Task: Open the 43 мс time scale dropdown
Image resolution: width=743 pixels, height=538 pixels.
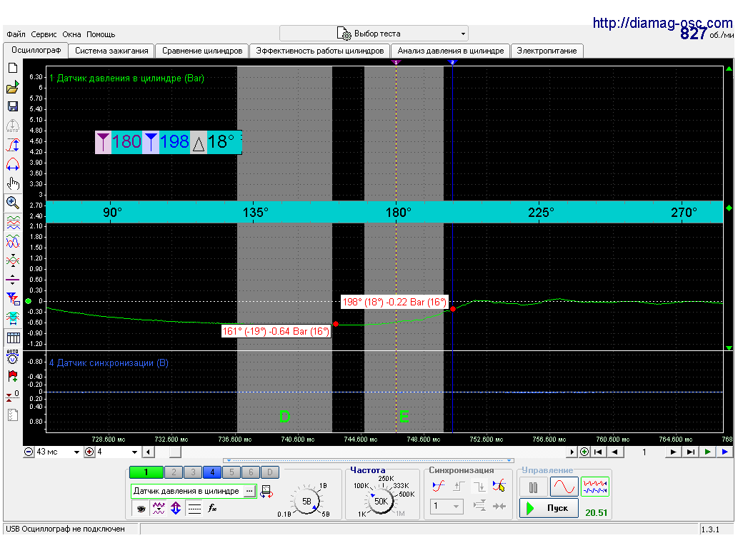Action: click(76, 452)
